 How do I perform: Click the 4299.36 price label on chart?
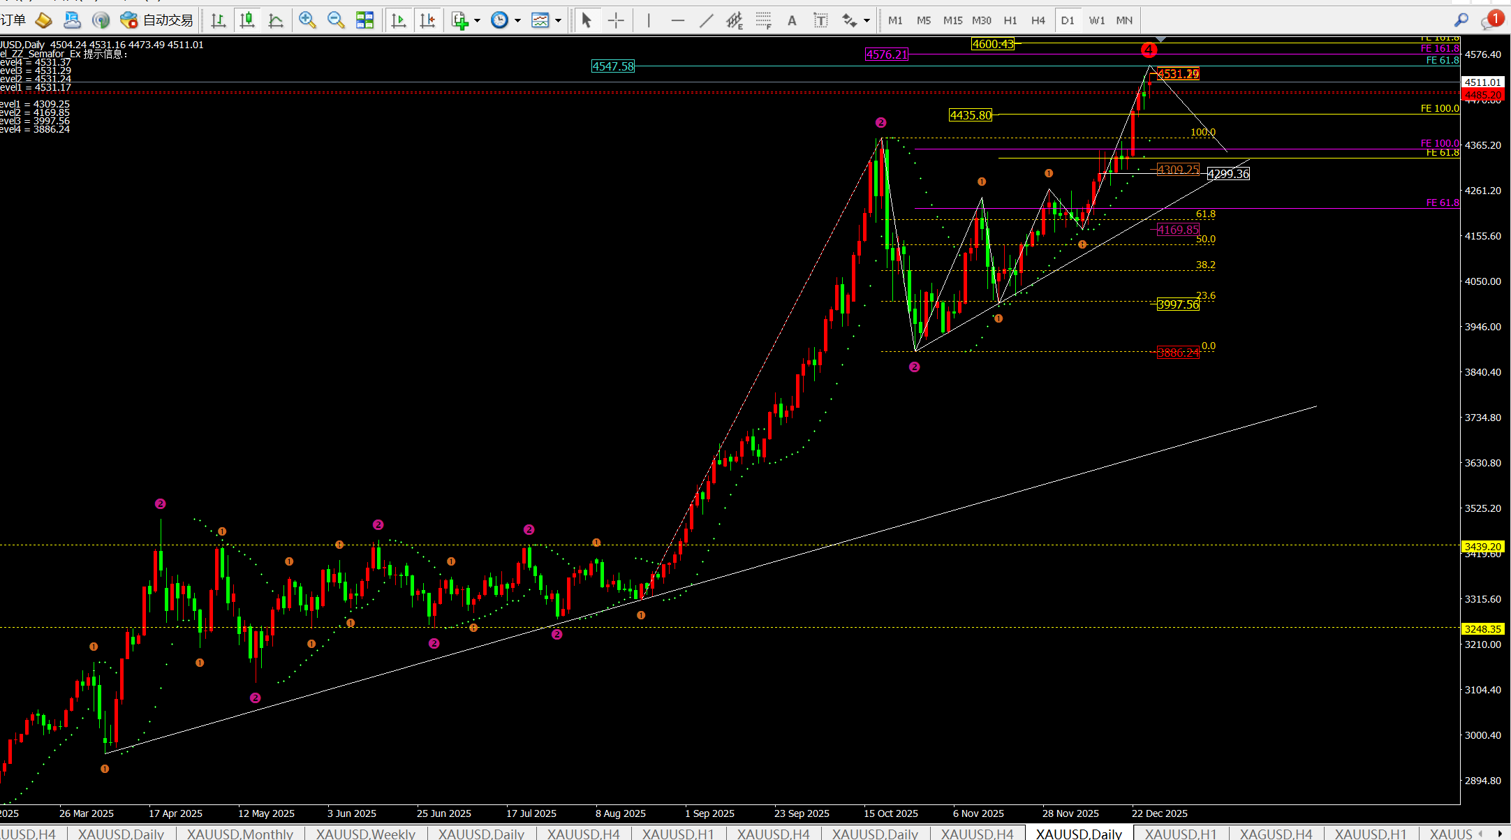(x=1228, y=174)
